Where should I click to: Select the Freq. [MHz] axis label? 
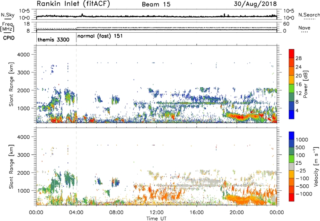(8, 27)
